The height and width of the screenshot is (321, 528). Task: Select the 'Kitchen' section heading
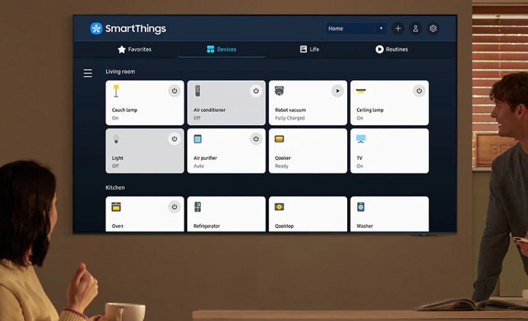(115, 188)
